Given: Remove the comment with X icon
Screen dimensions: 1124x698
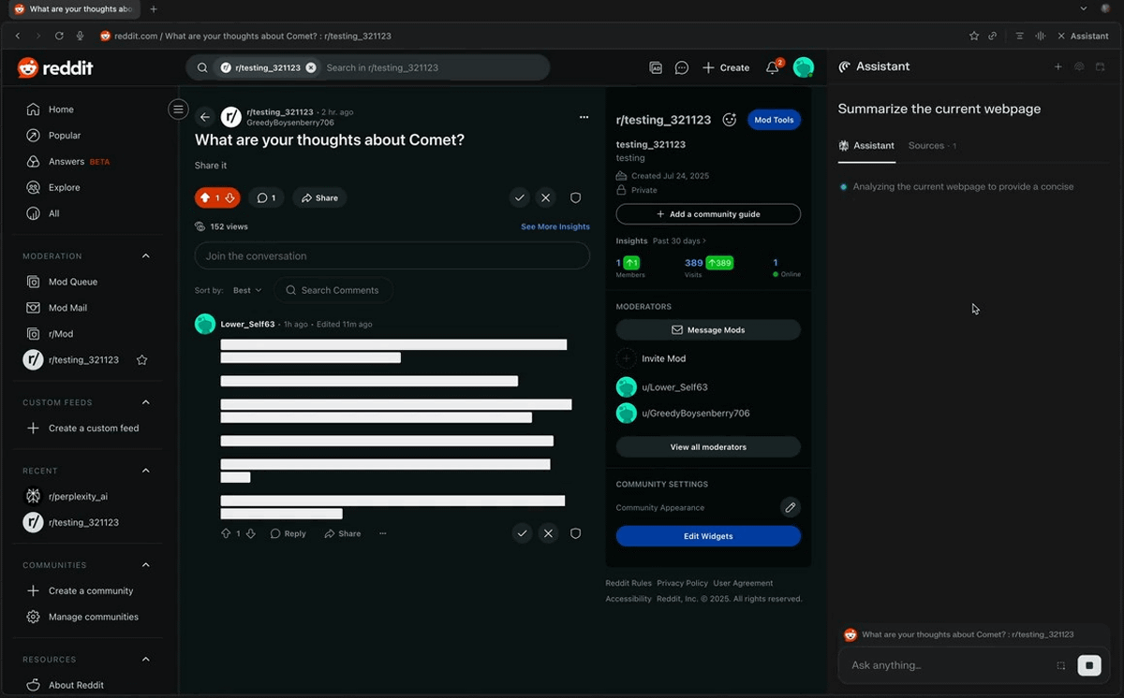Looking at the screenshot, I should (x=549, y=533).
